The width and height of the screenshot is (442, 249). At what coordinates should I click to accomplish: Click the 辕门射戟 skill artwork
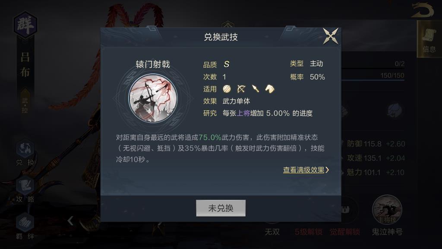point(153,98)
